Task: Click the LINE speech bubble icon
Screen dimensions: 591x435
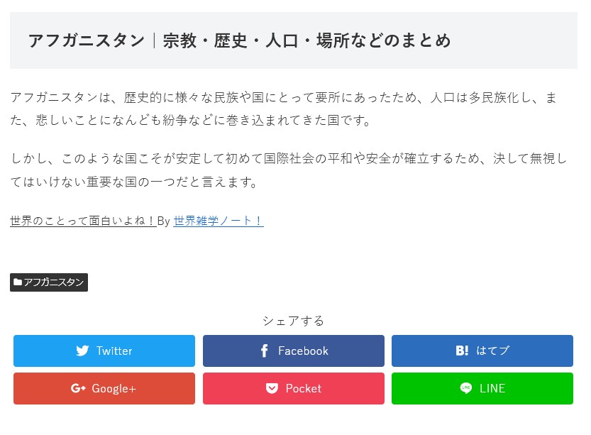Action: (x=465, y=388)
